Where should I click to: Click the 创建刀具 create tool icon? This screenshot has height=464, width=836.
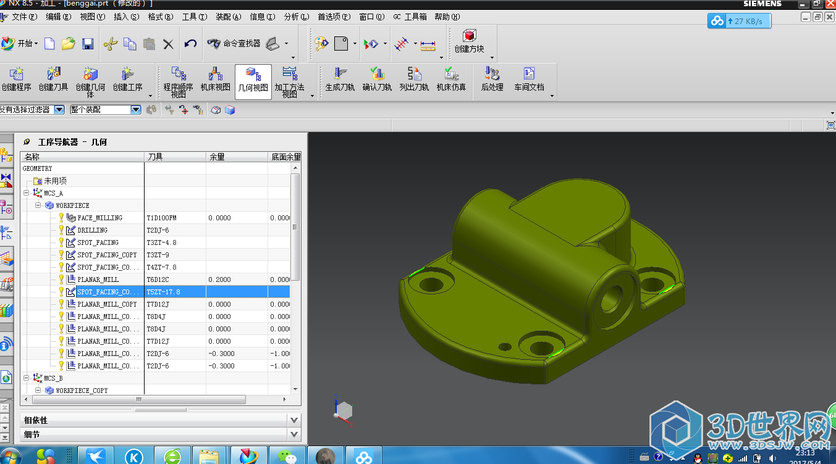[54, 80]
